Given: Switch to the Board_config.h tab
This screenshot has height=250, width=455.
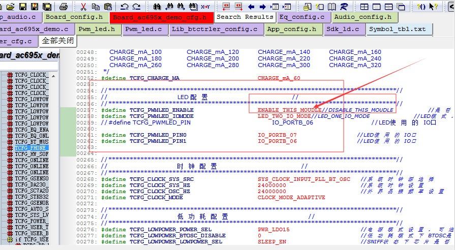Looking at the screenshot, I should click(x=75, y=17).
